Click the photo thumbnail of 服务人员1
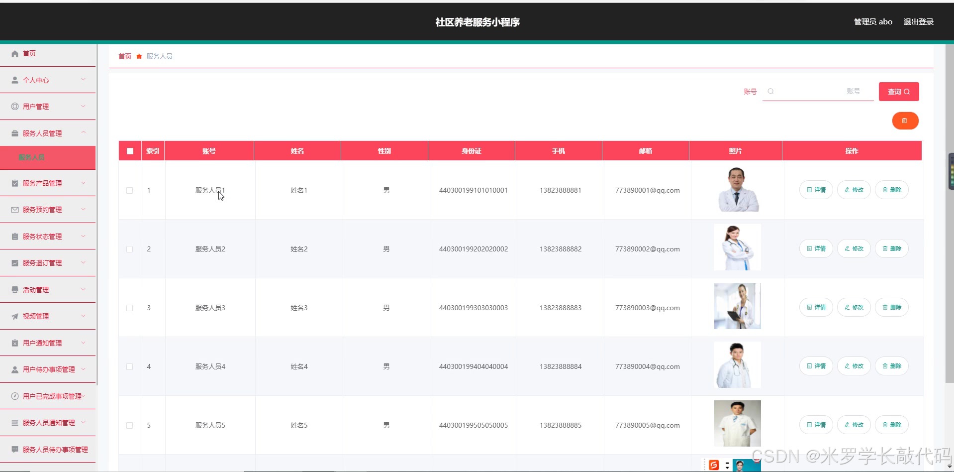 (738, 189)
